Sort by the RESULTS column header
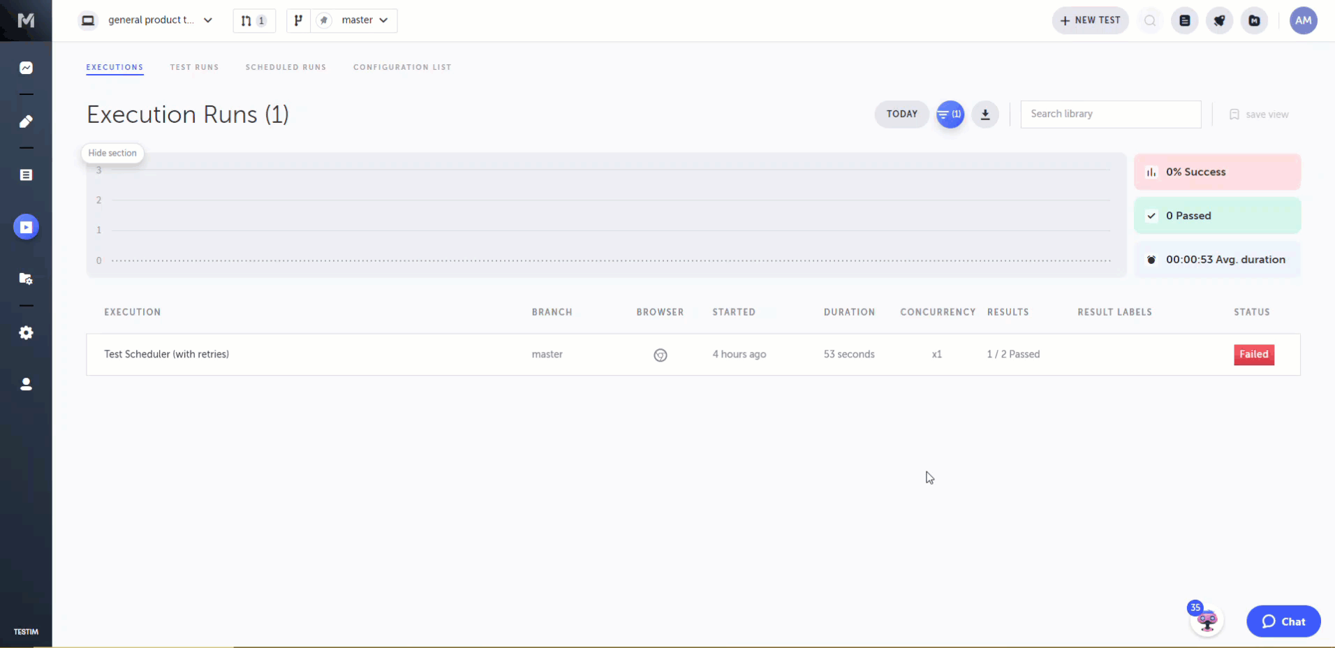Screen dimensions: 1335x648 tap(1008, 312)
